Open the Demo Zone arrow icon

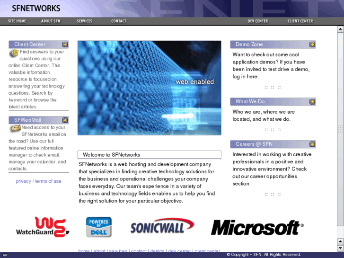pyautogui.click(x=312, y=44)
